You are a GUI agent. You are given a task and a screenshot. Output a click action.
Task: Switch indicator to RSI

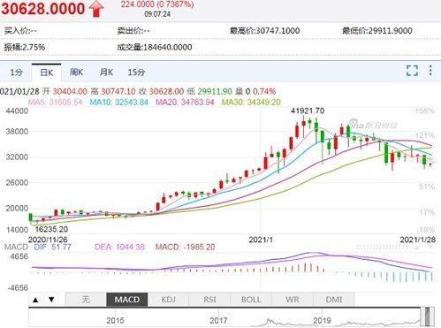(x=209, y=300)
